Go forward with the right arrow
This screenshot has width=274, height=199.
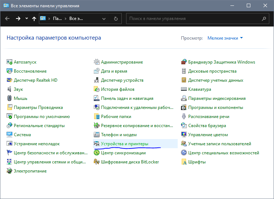(18, 19)
